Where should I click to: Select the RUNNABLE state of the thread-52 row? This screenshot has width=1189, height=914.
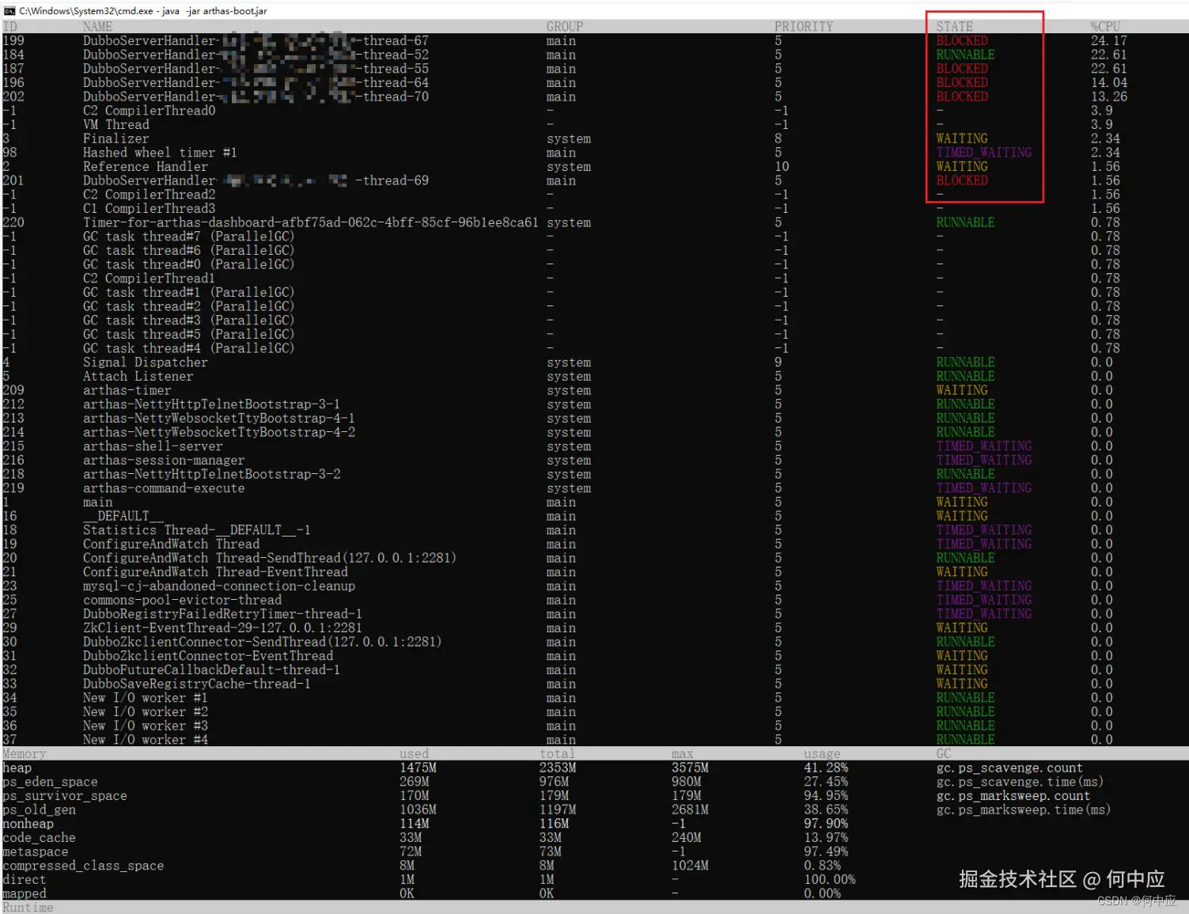[x=965, y=55]
